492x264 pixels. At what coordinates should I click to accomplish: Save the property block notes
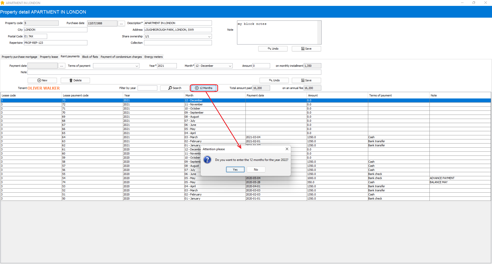pyautogui.click(x=306, y=49)
